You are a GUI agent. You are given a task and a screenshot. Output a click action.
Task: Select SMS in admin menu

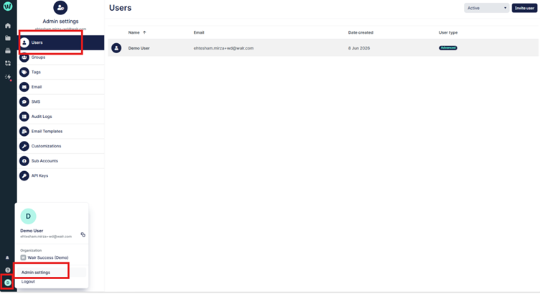click(61, 101)
